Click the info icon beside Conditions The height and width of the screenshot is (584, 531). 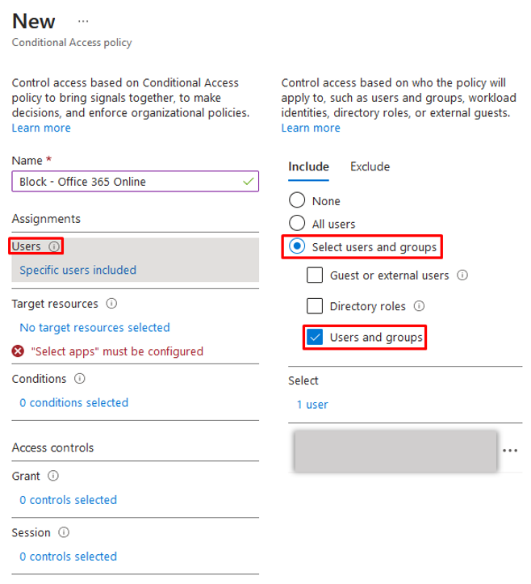click(79, 379)
